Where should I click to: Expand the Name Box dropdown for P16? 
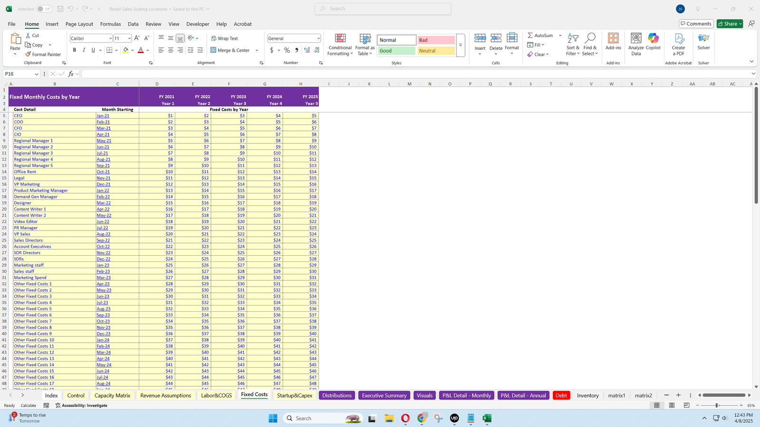point(36,74)
